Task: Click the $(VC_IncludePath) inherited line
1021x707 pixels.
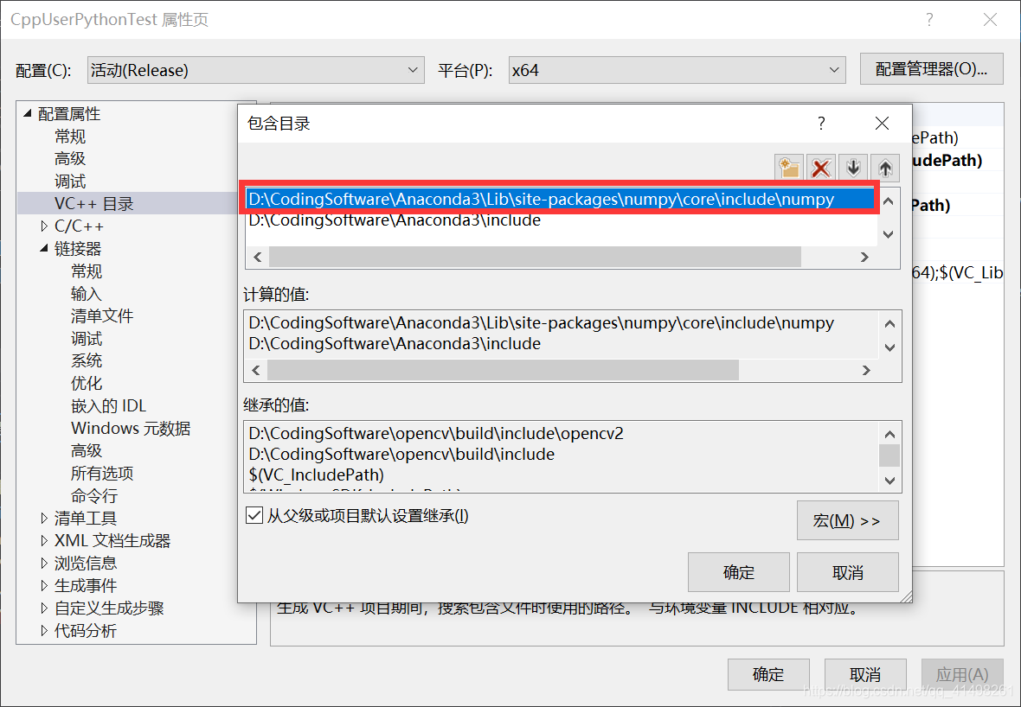Action: click(x=317, y=475)
